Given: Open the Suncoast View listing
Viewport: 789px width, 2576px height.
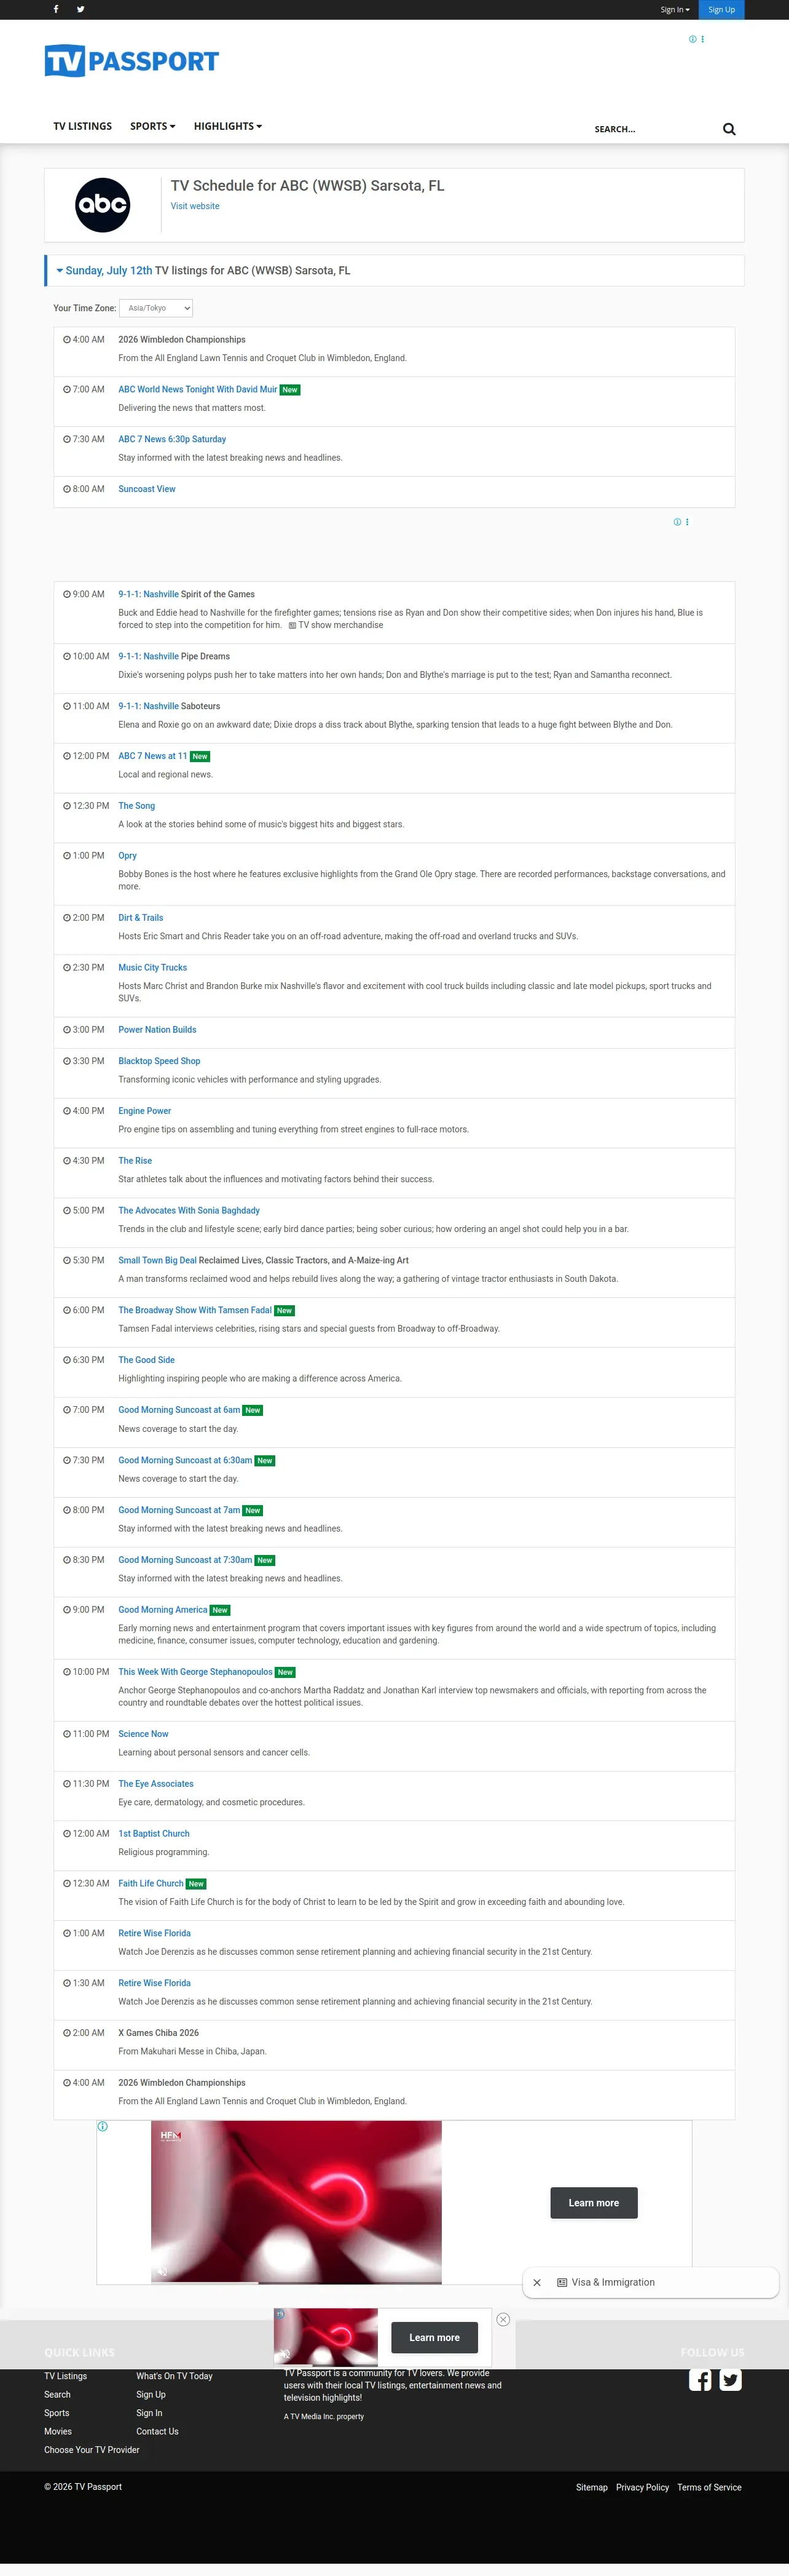Looking at the screenshot, I should (x=147, y=489).
